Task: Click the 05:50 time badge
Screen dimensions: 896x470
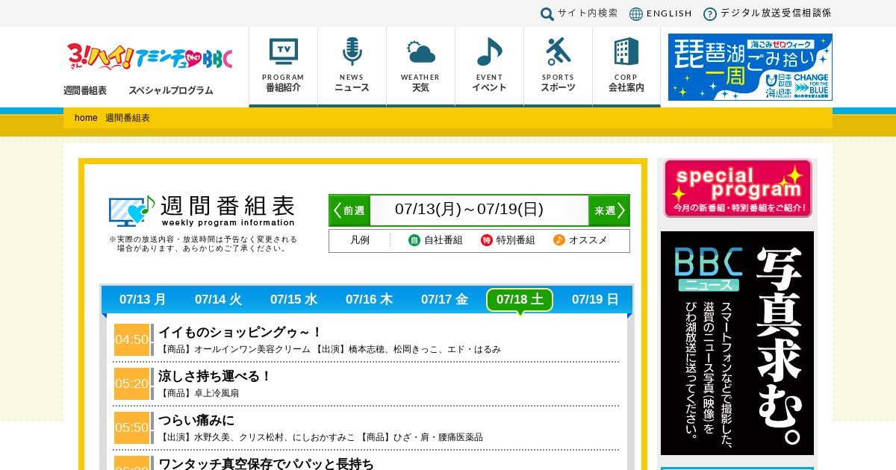Action: pyautogui.click(x=131, y=427)
